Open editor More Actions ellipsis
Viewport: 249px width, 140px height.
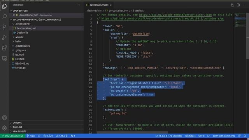click(244, 5)
